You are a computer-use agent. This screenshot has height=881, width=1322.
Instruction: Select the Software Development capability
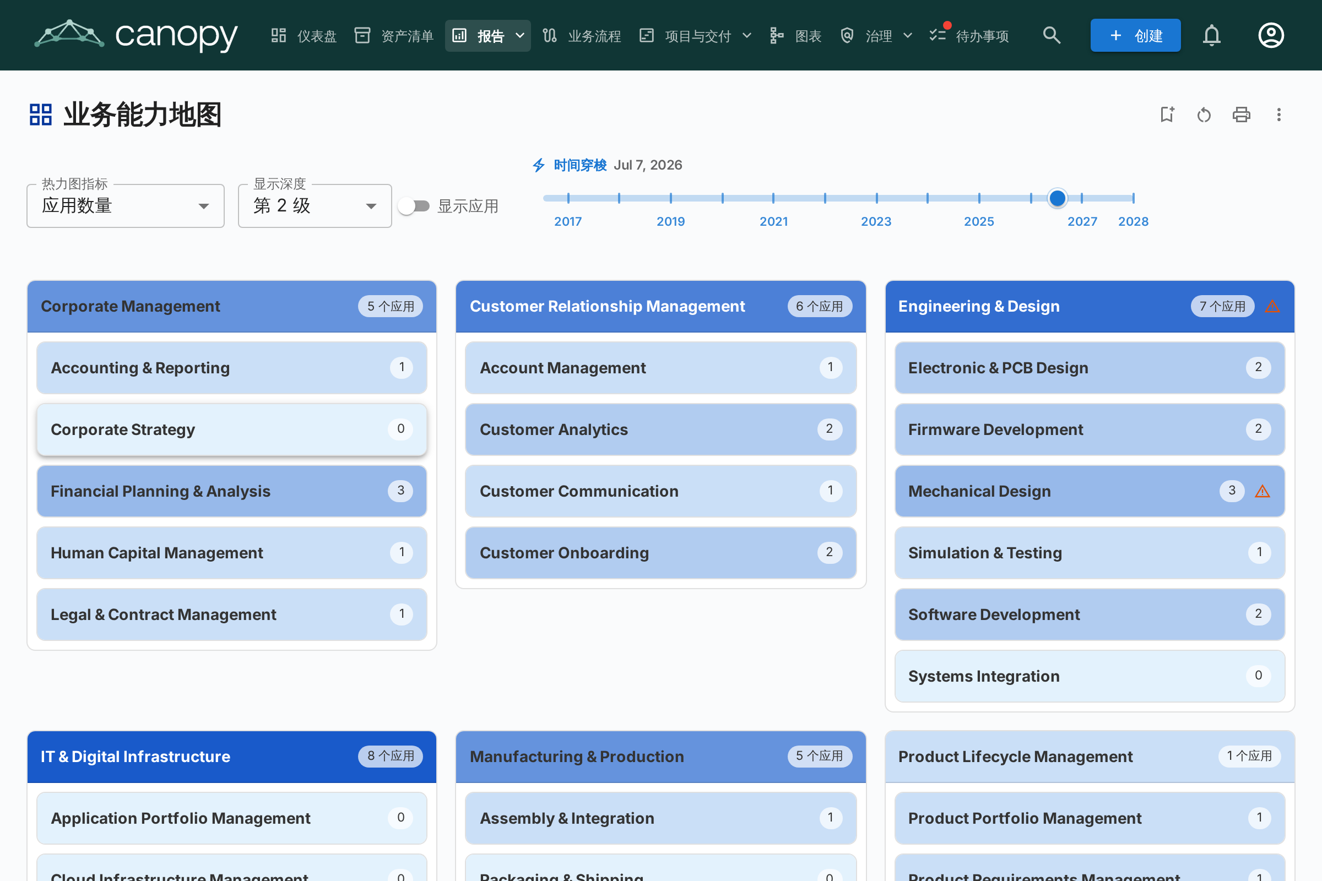[1090, 614]
